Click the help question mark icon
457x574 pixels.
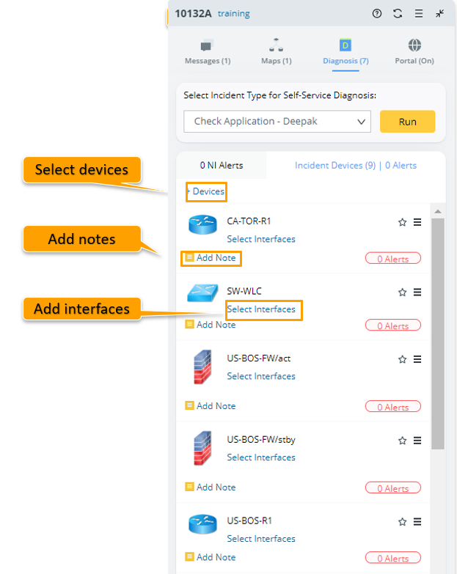click(x=377, y=13)
